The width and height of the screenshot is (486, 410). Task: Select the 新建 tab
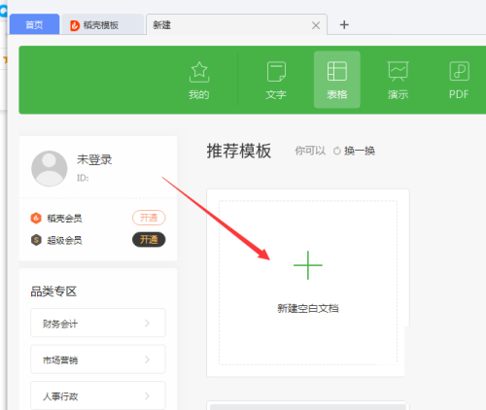[236, 24]
